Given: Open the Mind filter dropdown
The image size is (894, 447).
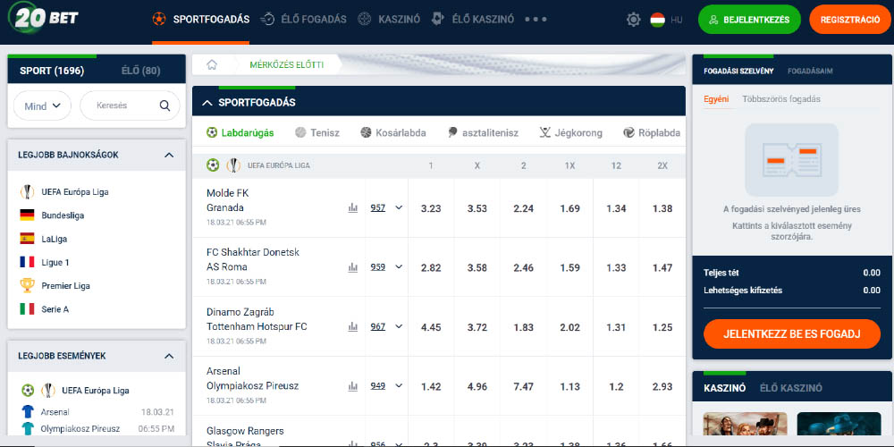Looking at the screenshot, I should point(42,106).
